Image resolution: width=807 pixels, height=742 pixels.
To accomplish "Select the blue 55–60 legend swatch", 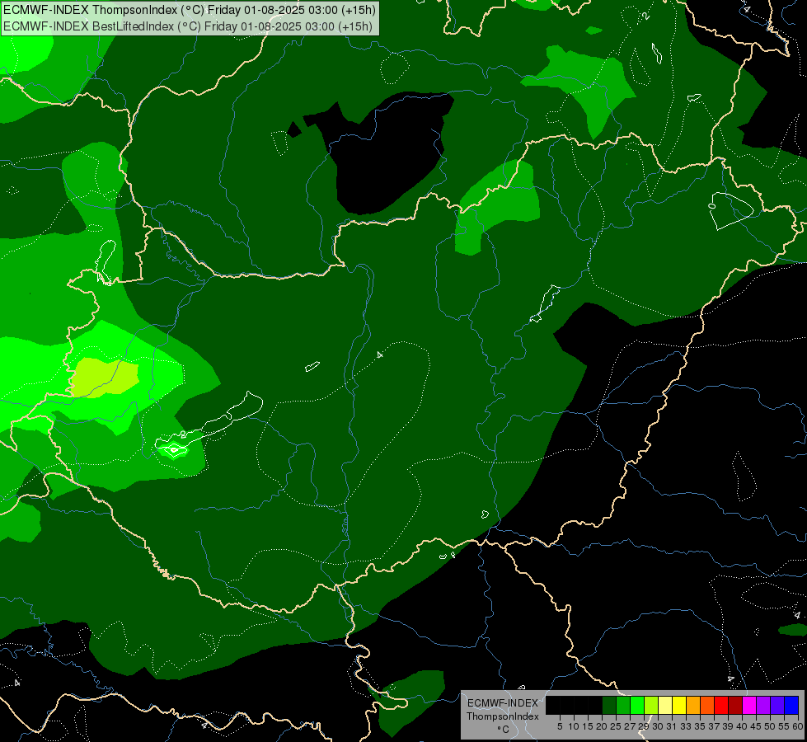I will (791, 705).
